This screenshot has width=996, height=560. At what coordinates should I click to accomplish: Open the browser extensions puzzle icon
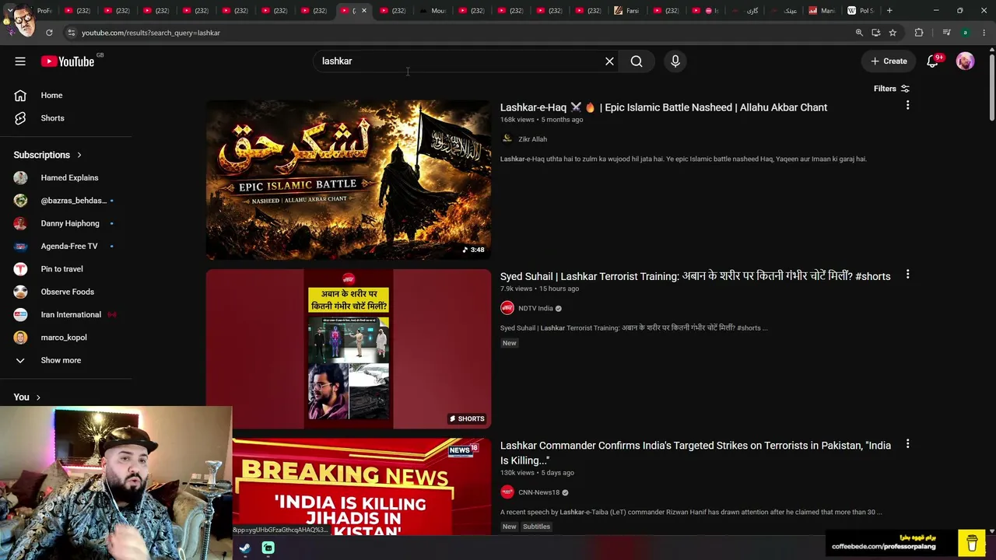point(919,33)
